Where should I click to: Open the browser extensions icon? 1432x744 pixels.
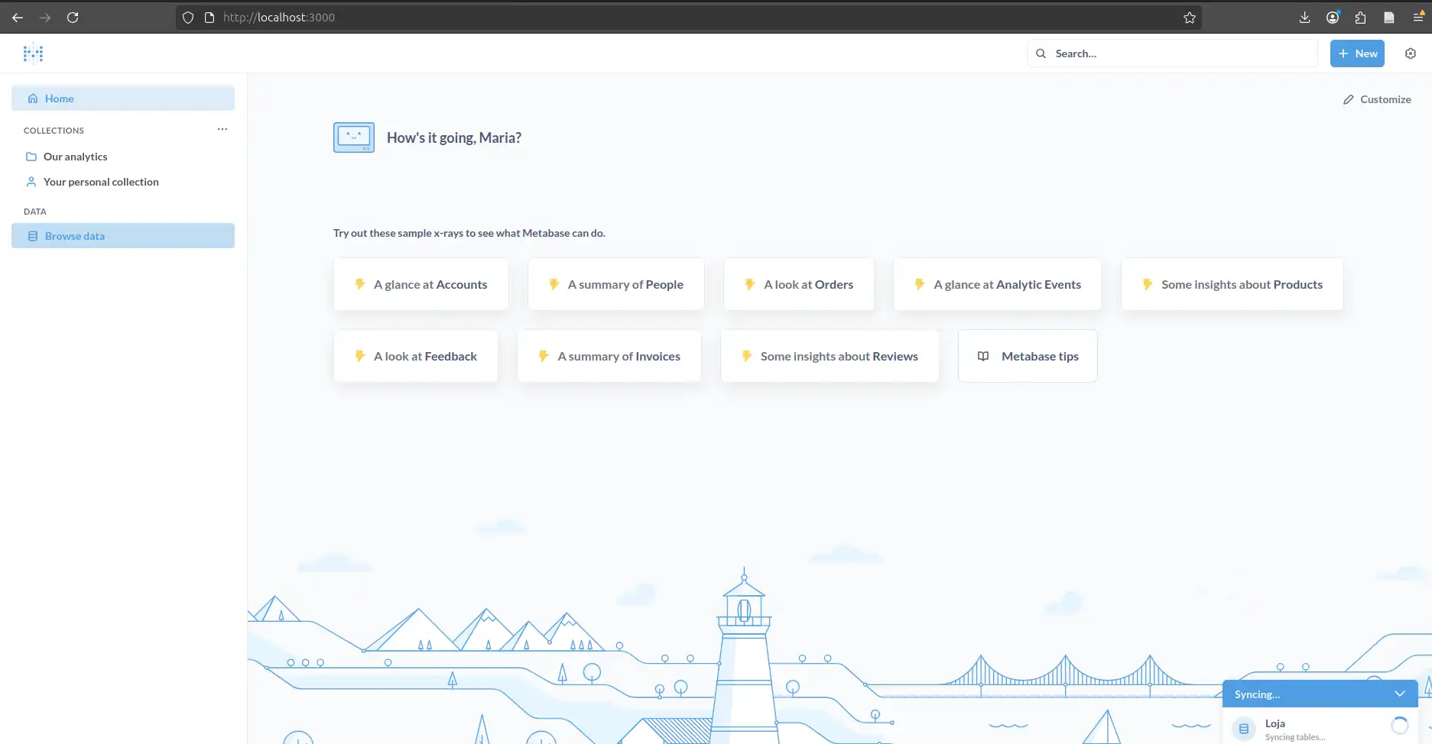pyautogui.click(x=1361, y=17)
